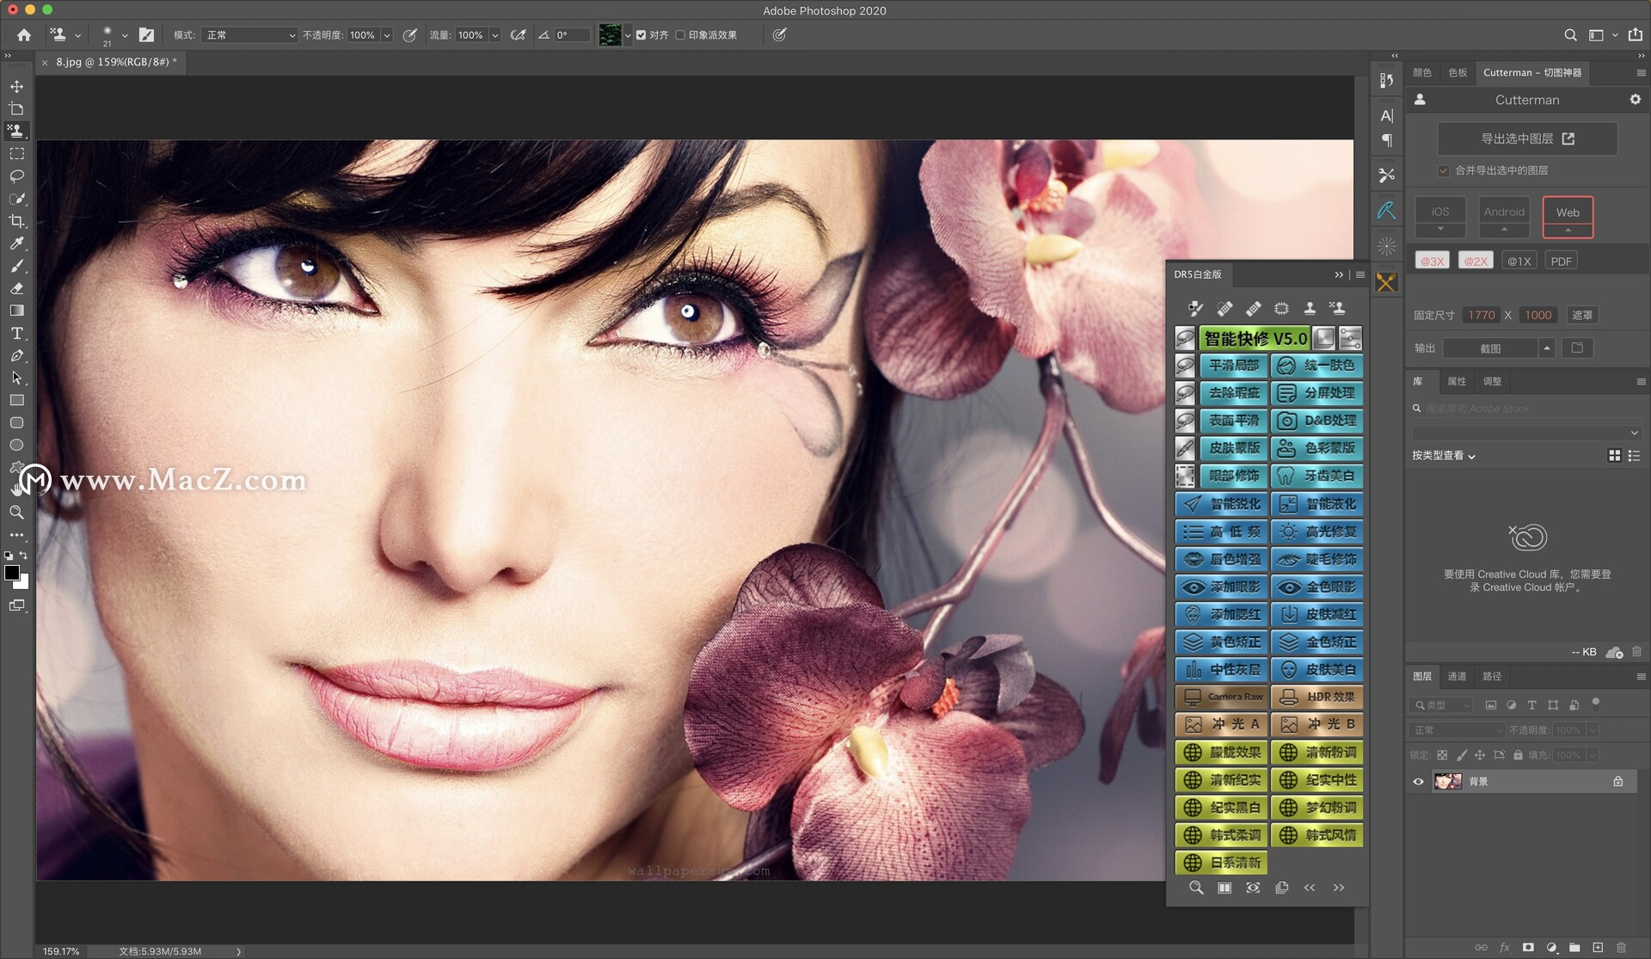The width and height of the screenshot is (1651, 959).
Task: Open the 色板 swatches tab
Action: (x=1458, y=73)
